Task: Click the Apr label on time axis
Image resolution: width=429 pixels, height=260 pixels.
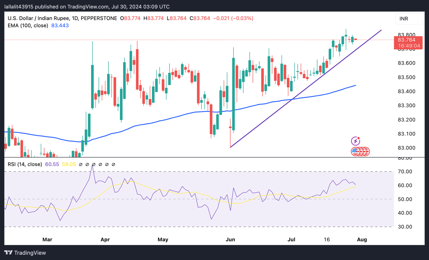Action: (x=105, y=239)
